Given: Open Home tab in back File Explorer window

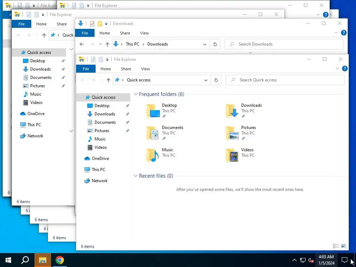Looking at the screenshot, I should 41,24.
